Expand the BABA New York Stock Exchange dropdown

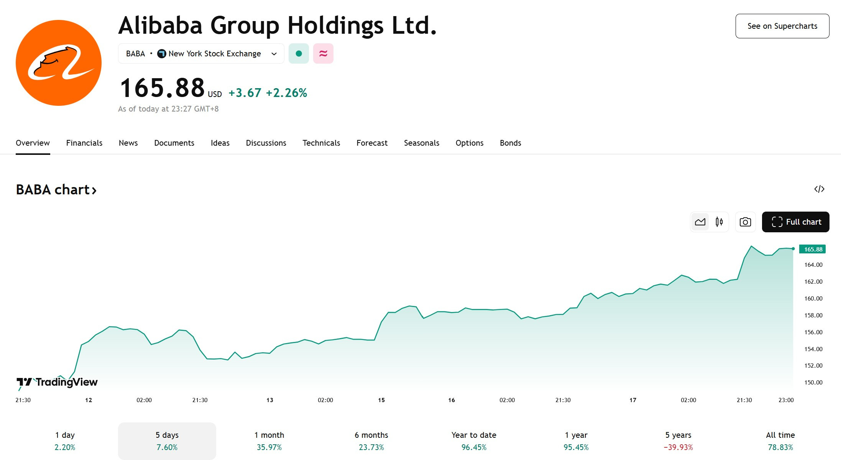tap(201, 54)
